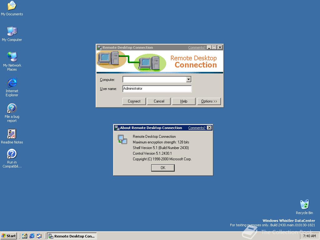
Task: Close the About Remote Desktop Connection dialog
Action: [x=209, y=128]
